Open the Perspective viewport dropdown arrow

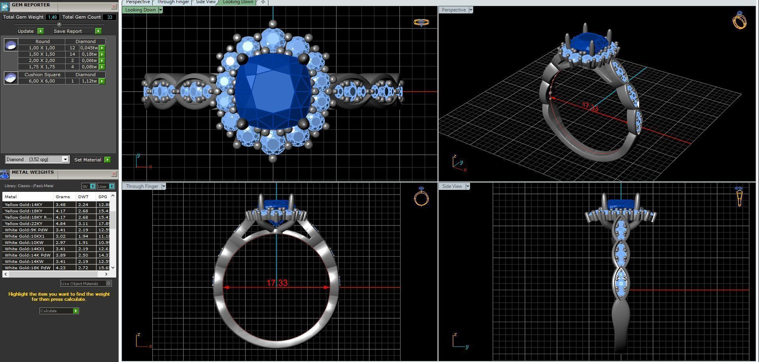(471, 10)
